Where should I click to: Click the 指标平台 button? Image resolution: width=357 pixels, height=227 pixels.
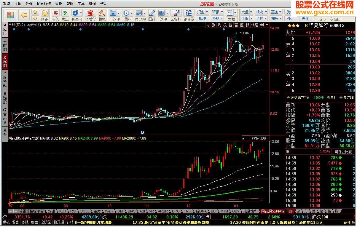click(x=36, y=211)
